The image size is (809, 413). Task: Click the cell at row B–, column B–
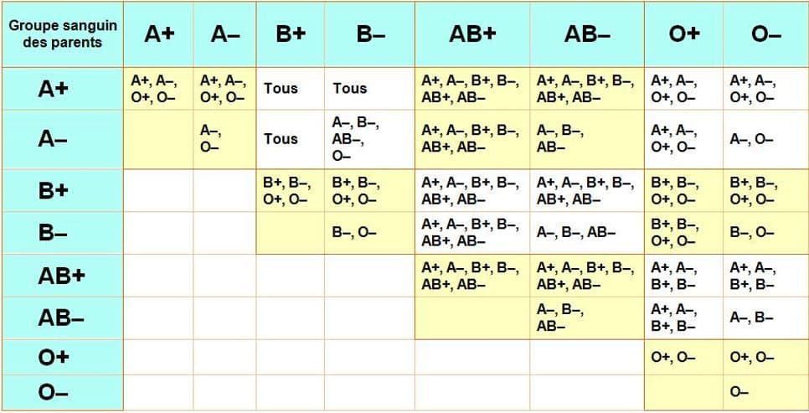pos(368,232)
